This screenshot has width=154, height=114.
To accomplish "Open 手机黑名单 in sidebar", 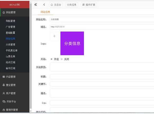I will 12,51.
